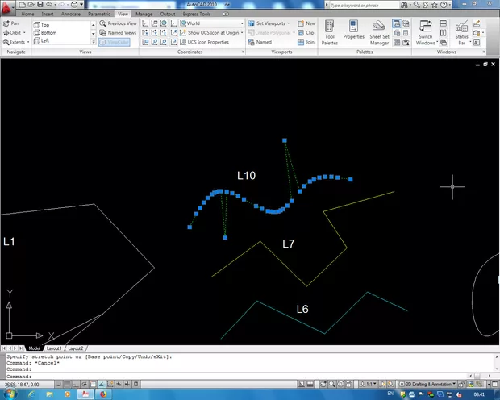Toggle Show UCS Icon at Origin

click(205, 32)
